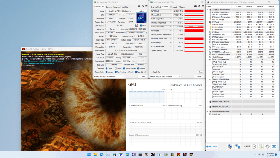This screenshot has height=158, width=280.
Task: Click HWiNFO blue X close sensors icon
Action: (274, 146)
